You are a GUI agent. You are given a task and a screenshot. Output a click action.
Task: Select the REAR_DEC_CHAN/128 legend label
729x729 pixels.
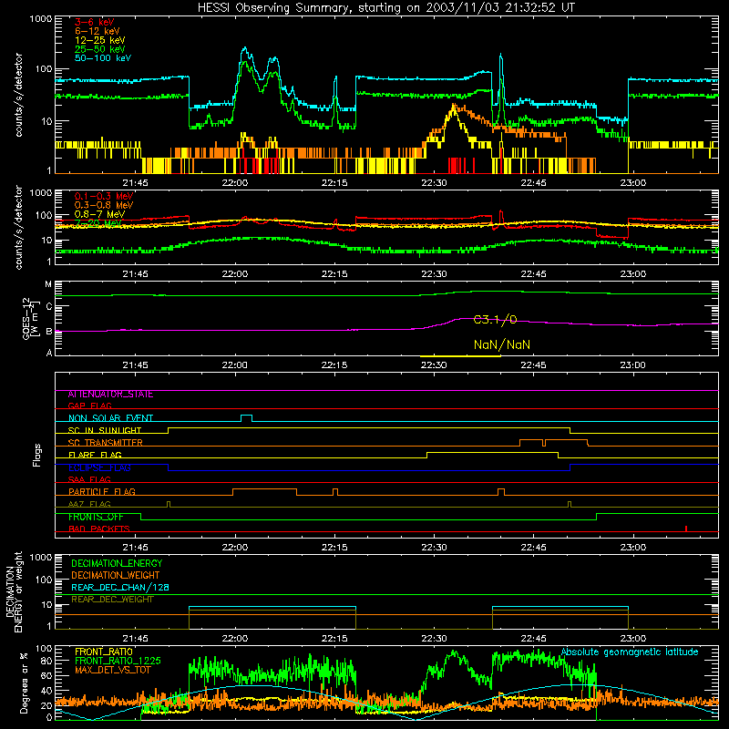120,587
